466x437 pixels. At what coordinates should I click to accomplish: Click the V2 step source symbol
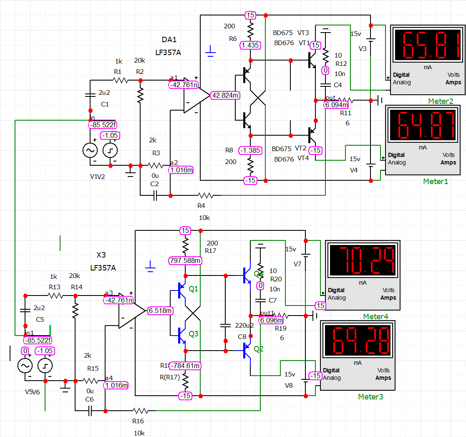(110, 150)
